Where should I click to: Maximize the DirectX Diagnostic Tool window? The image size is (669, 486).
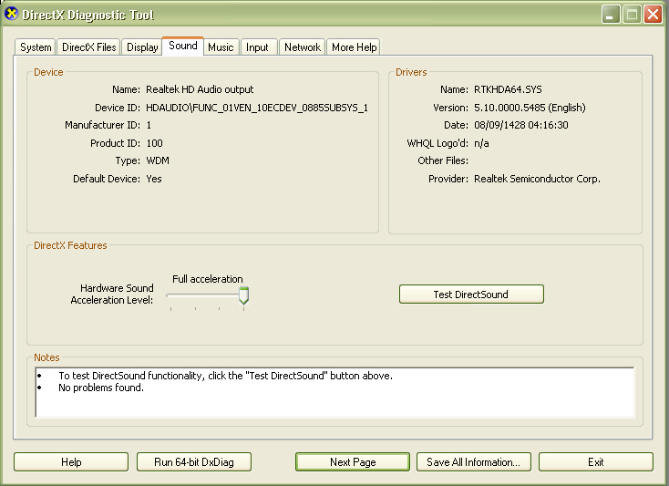point(632,15)
